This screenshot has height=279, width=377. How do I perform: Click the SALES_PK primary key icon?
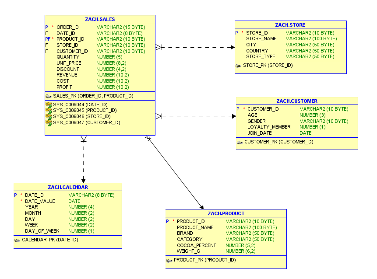click(48, 96)
